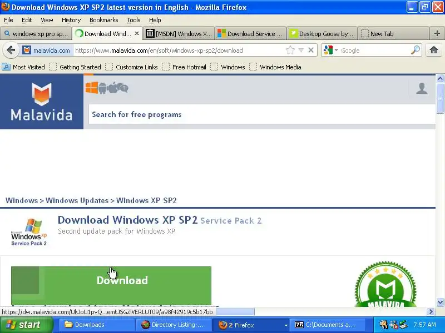The image size is (445, 333).
Task: Select the Android platform icon on Malavida
Action: coord(102,88)
